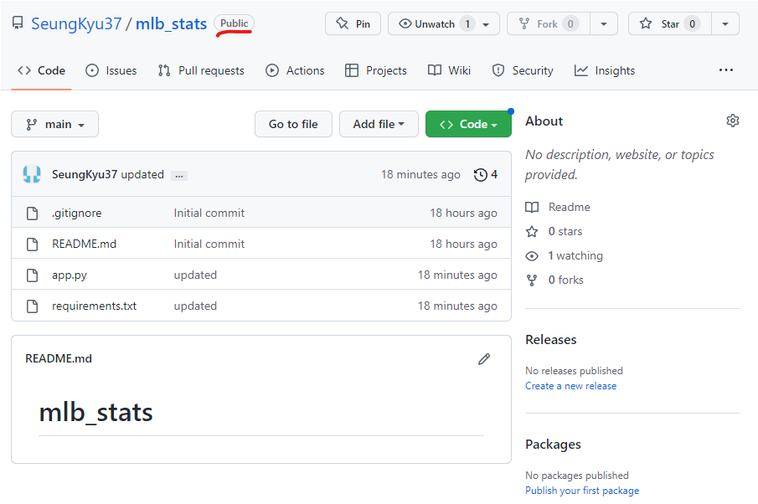Click the Fork button
The height and width of the screenshot is (504, 758).
coord(549,23)
